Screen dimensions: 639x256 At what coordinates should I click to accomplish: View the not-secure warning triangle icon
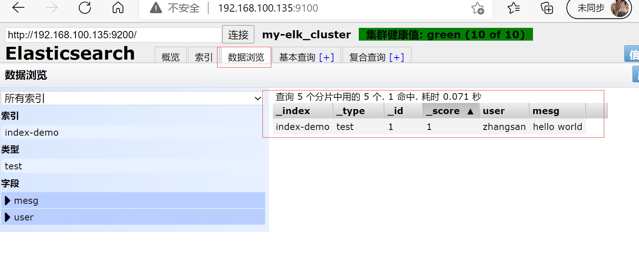[x=156, y=8]
